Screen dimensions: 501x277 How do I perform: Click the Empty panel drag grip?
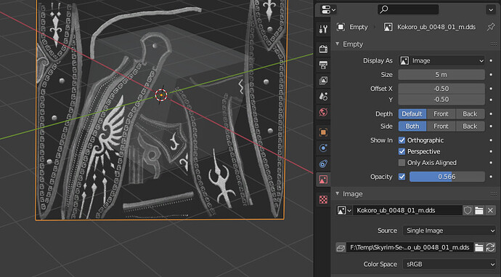[493, 44]
